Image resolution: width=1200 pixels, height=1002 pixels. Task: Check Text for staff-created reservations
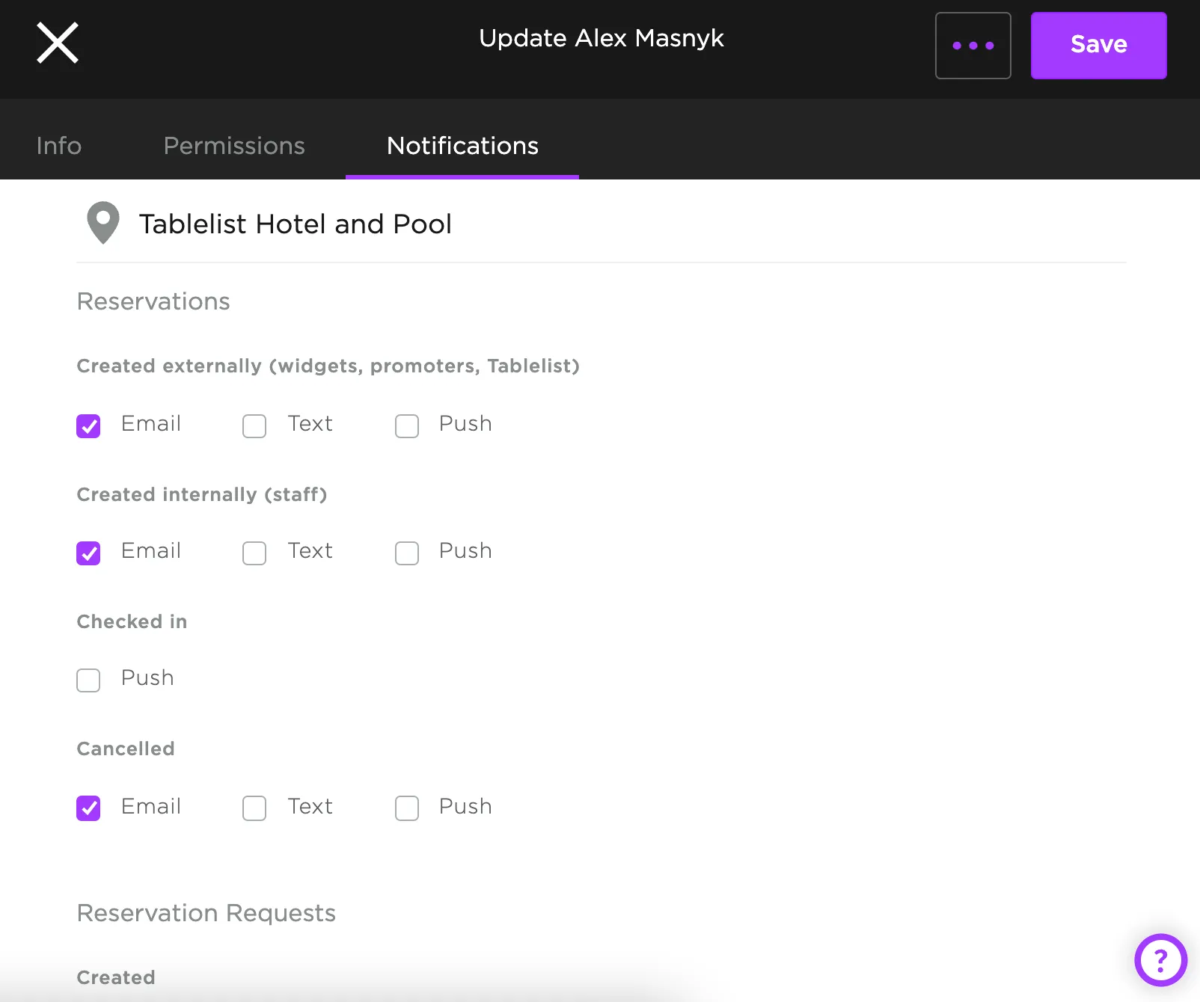(x=254, y=553)
